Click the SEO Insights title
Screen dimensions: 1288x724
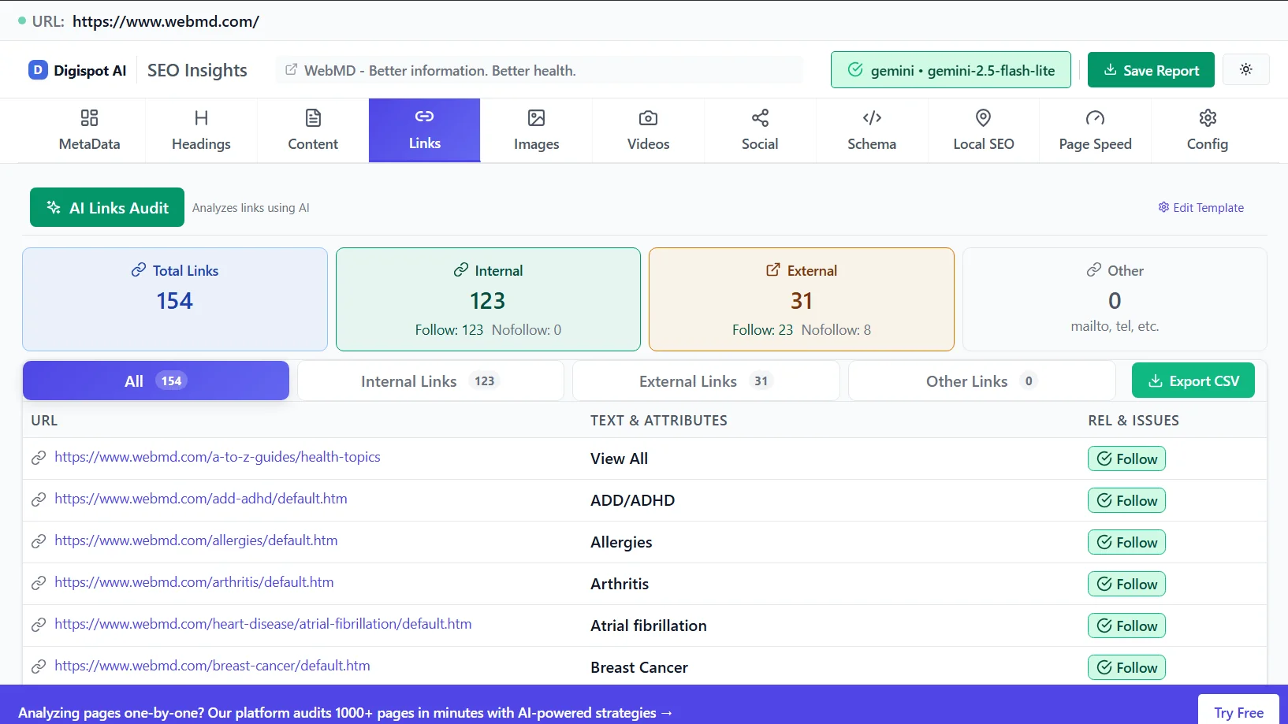pyautogui.click(x=197, y=70)
